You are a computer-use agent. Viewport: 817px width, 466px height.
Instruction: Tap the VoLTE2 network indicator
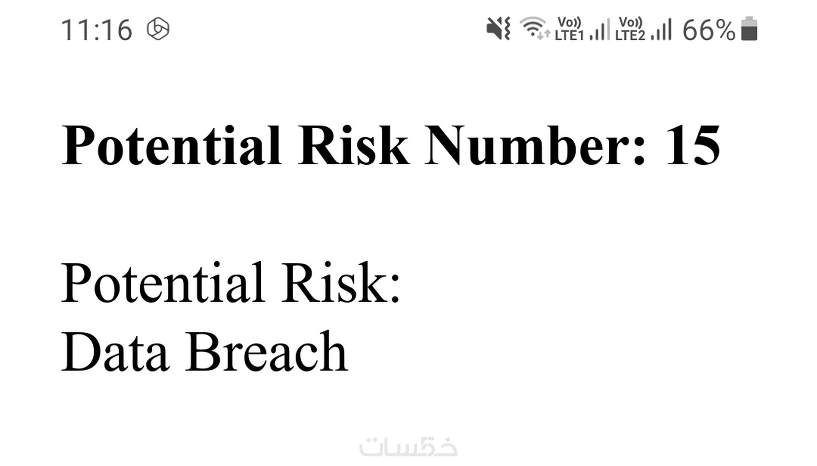click(x=630, y=29)
